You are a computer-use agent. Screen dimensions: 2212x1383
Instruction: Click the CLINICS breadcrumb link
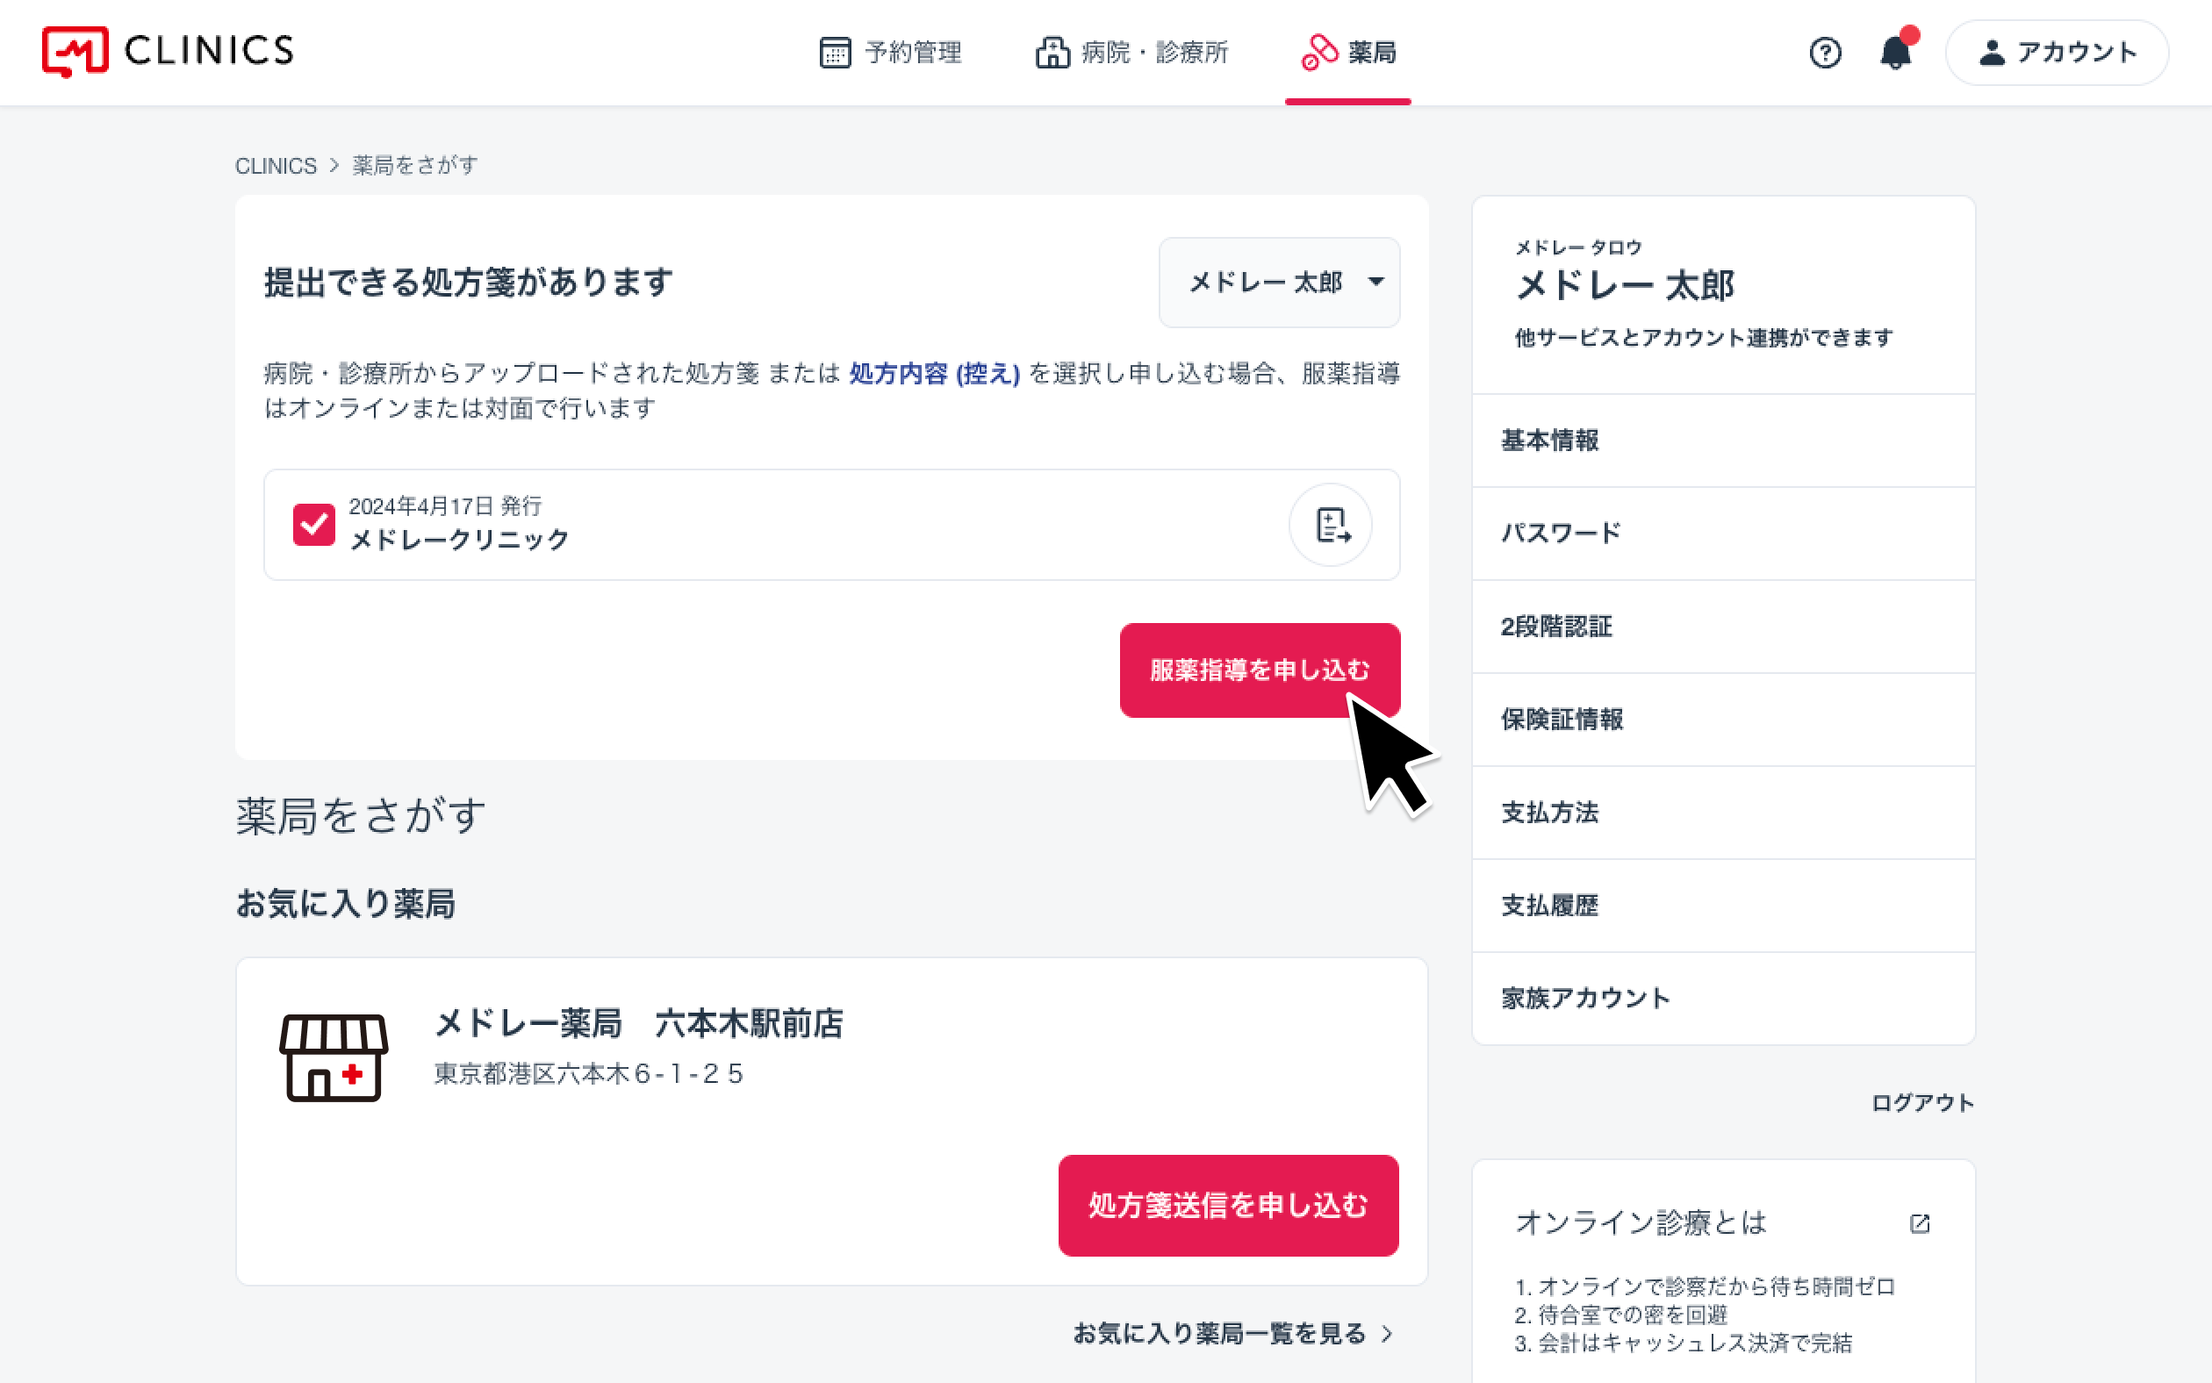click(276, 166)
